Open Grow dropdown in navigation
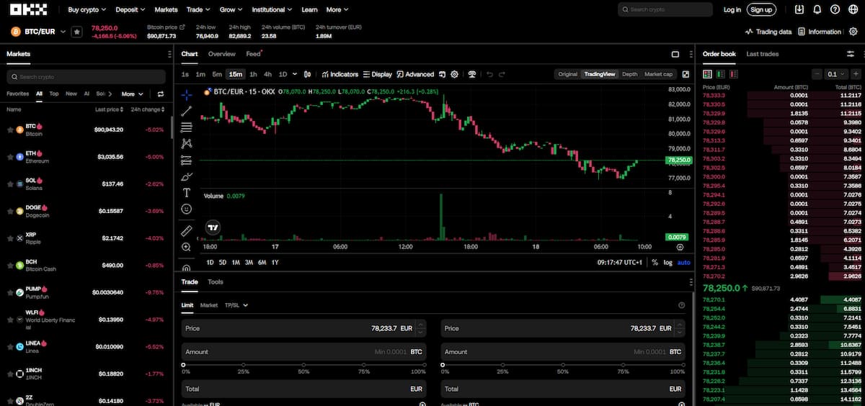Image resolution: width=865 pixels, height=406 pixels. pos(231,9)
